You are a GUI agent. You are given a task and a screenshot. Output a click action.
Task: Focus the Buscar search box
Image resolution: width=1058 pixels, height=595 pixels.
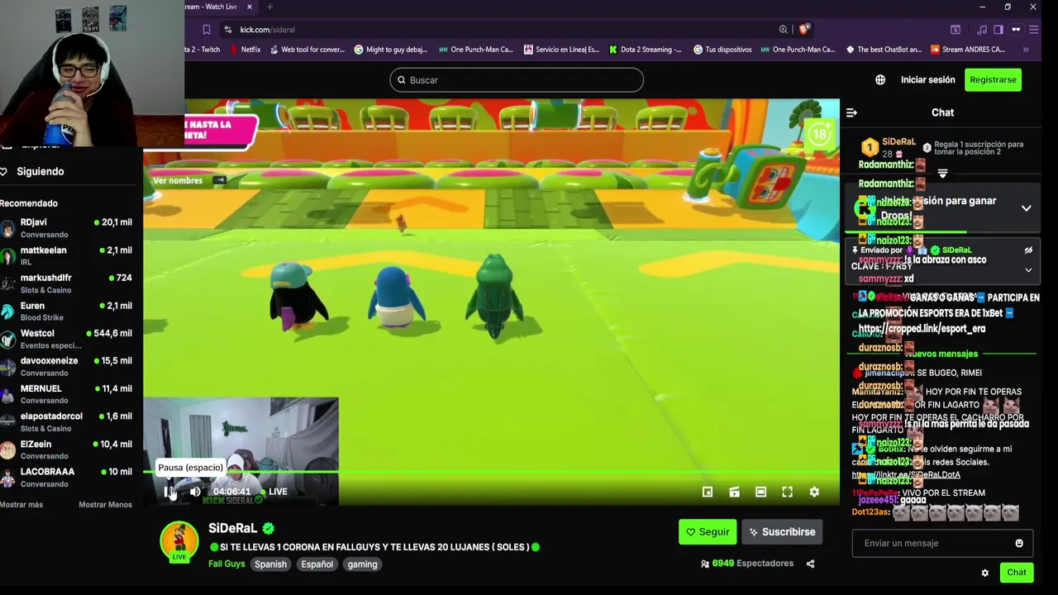click(x=517, y=80)
